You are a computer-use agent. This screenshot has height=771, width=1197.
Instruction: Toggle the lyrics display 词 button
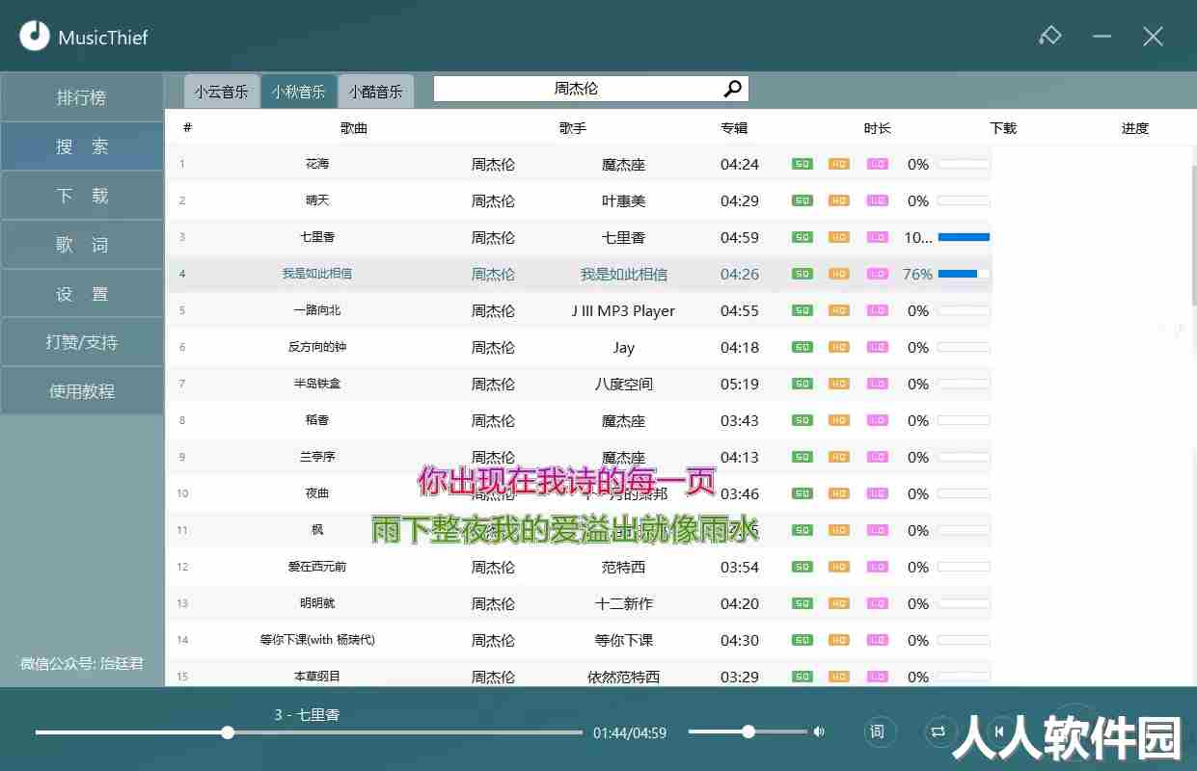[877, 731]
